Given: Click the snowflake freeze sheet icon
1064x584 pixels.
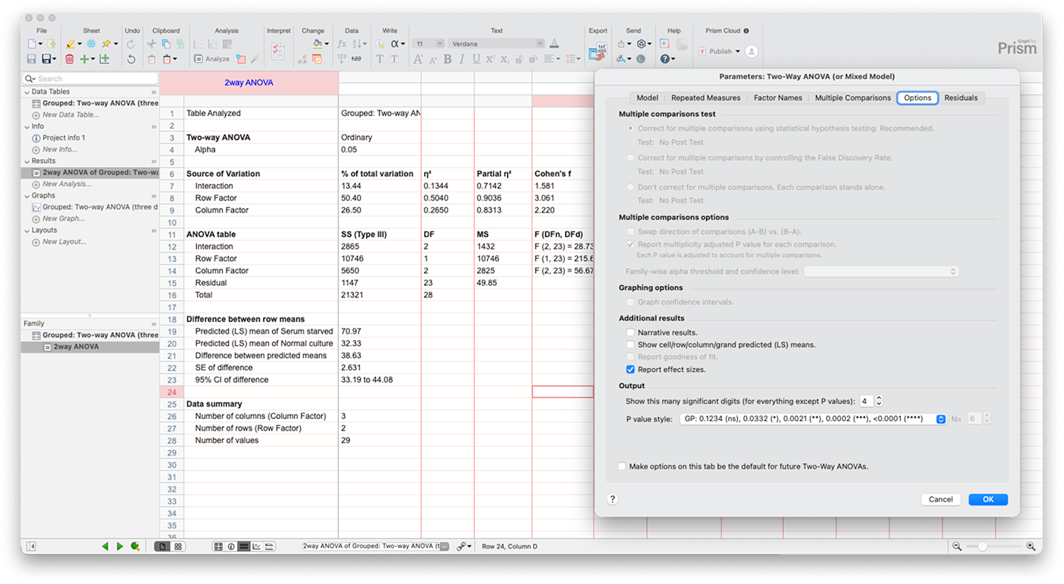Looking at the screenshot, I should [x=91, y=43].
